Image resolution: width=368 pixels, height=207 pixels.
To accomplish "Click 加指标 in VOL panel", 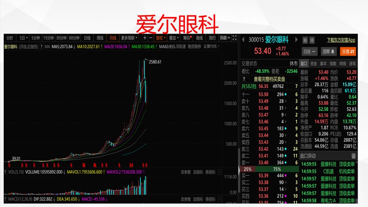I will click(198, 172).
